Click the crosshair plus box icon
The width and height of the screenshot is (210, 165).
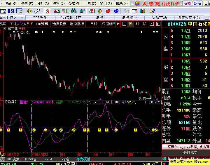click(124, 24)
